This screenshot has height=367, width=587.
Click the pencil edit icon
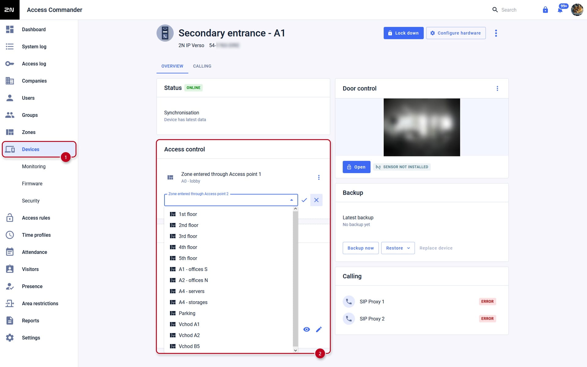tap(319, 329)
